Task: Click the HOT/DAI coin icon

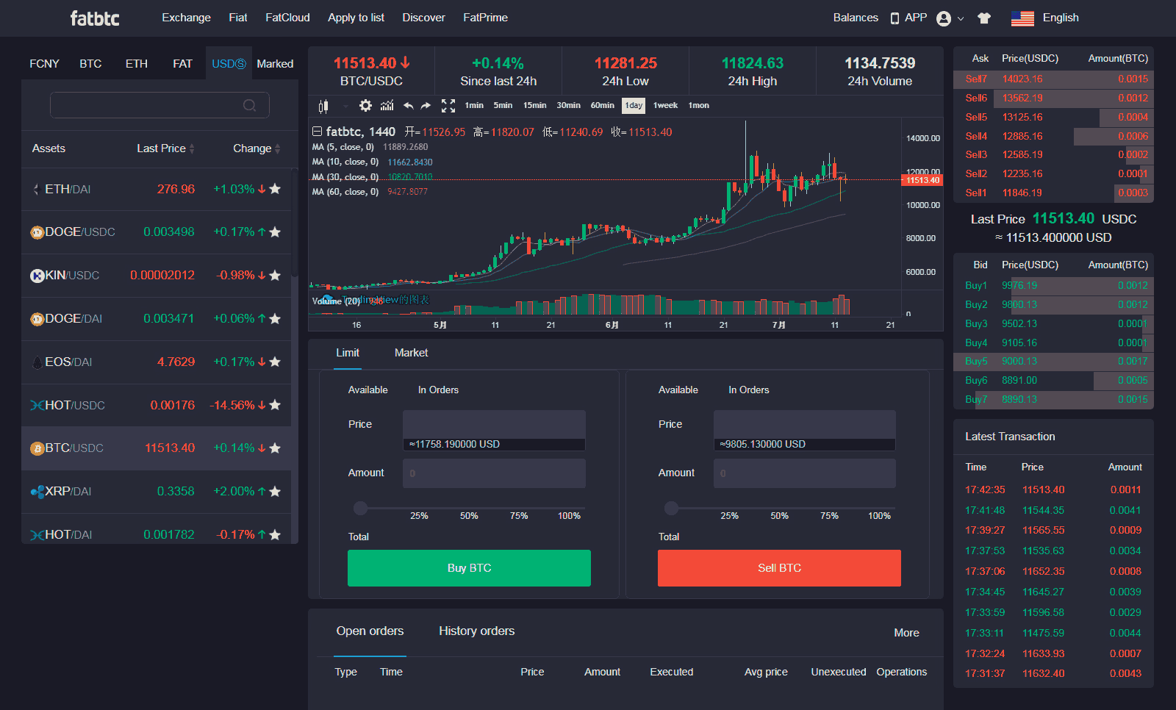Action: (37, 535)
